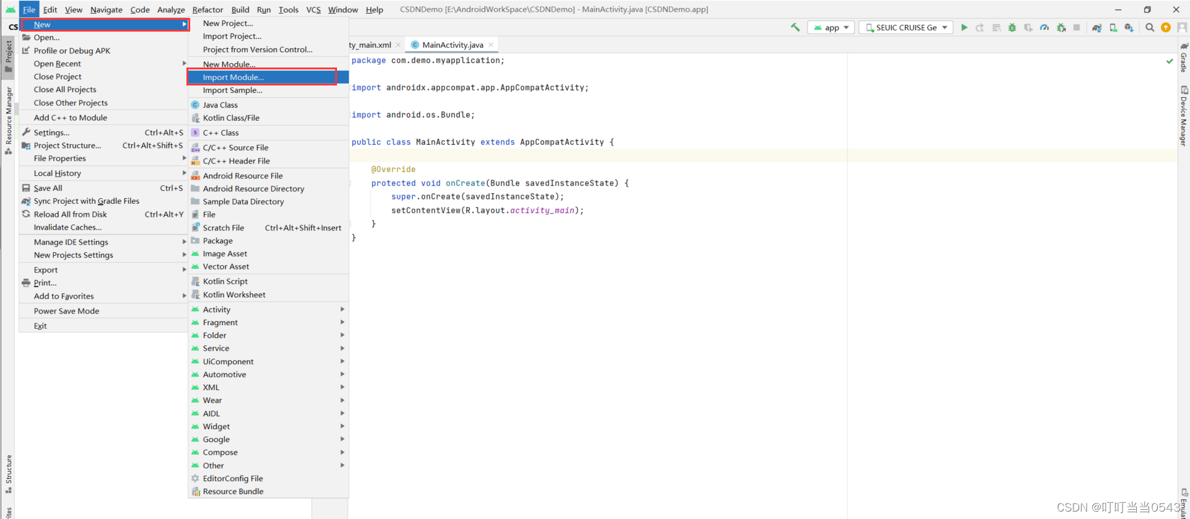This screenshot has height=519, width=1190.
Task: Click the Search Everywhere magnifier icon
Action: 1150,27
